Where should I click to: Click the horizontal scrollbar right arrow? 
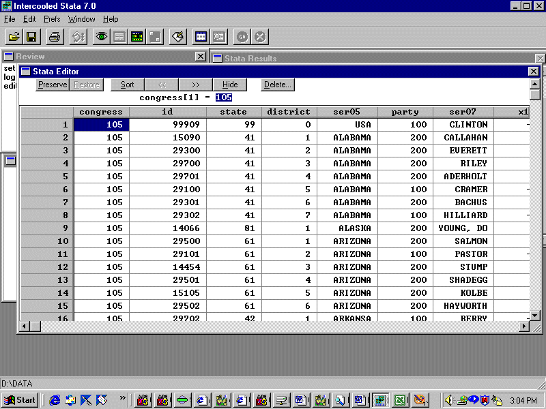pyautogui.click(x=523, y=327)
